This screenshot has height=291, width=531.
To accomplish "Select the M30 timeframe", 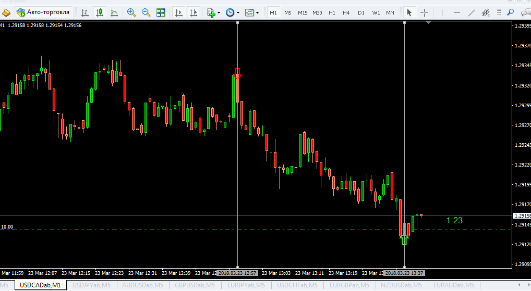I will click(317, 13).
